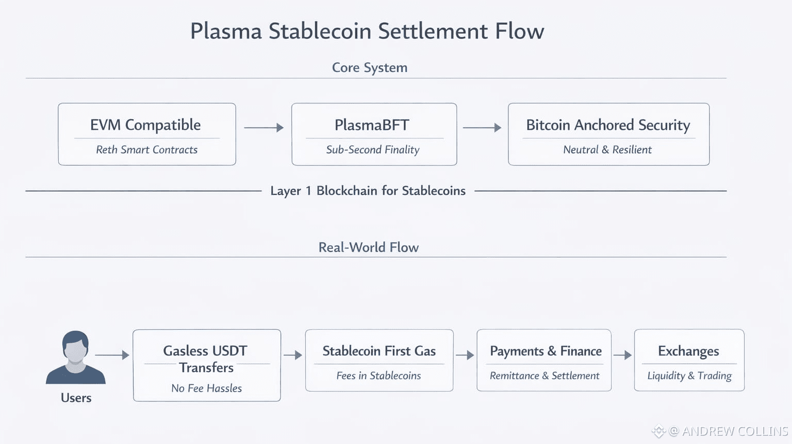Select the Exchanges box
792x444 pixels.
[689, 360]
